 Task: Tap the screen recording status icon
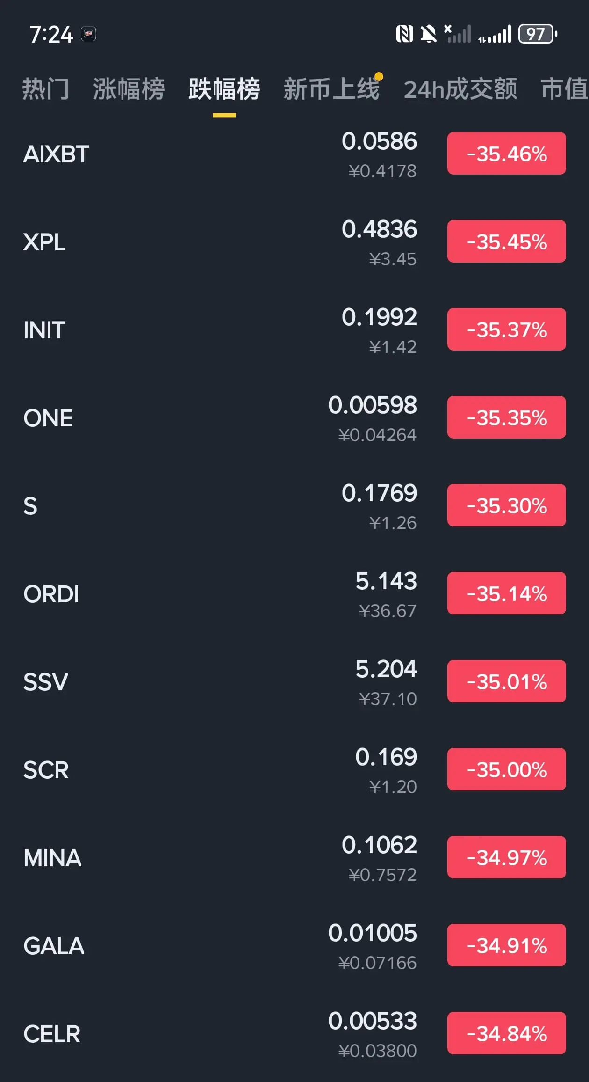click(x=88, y=34)
